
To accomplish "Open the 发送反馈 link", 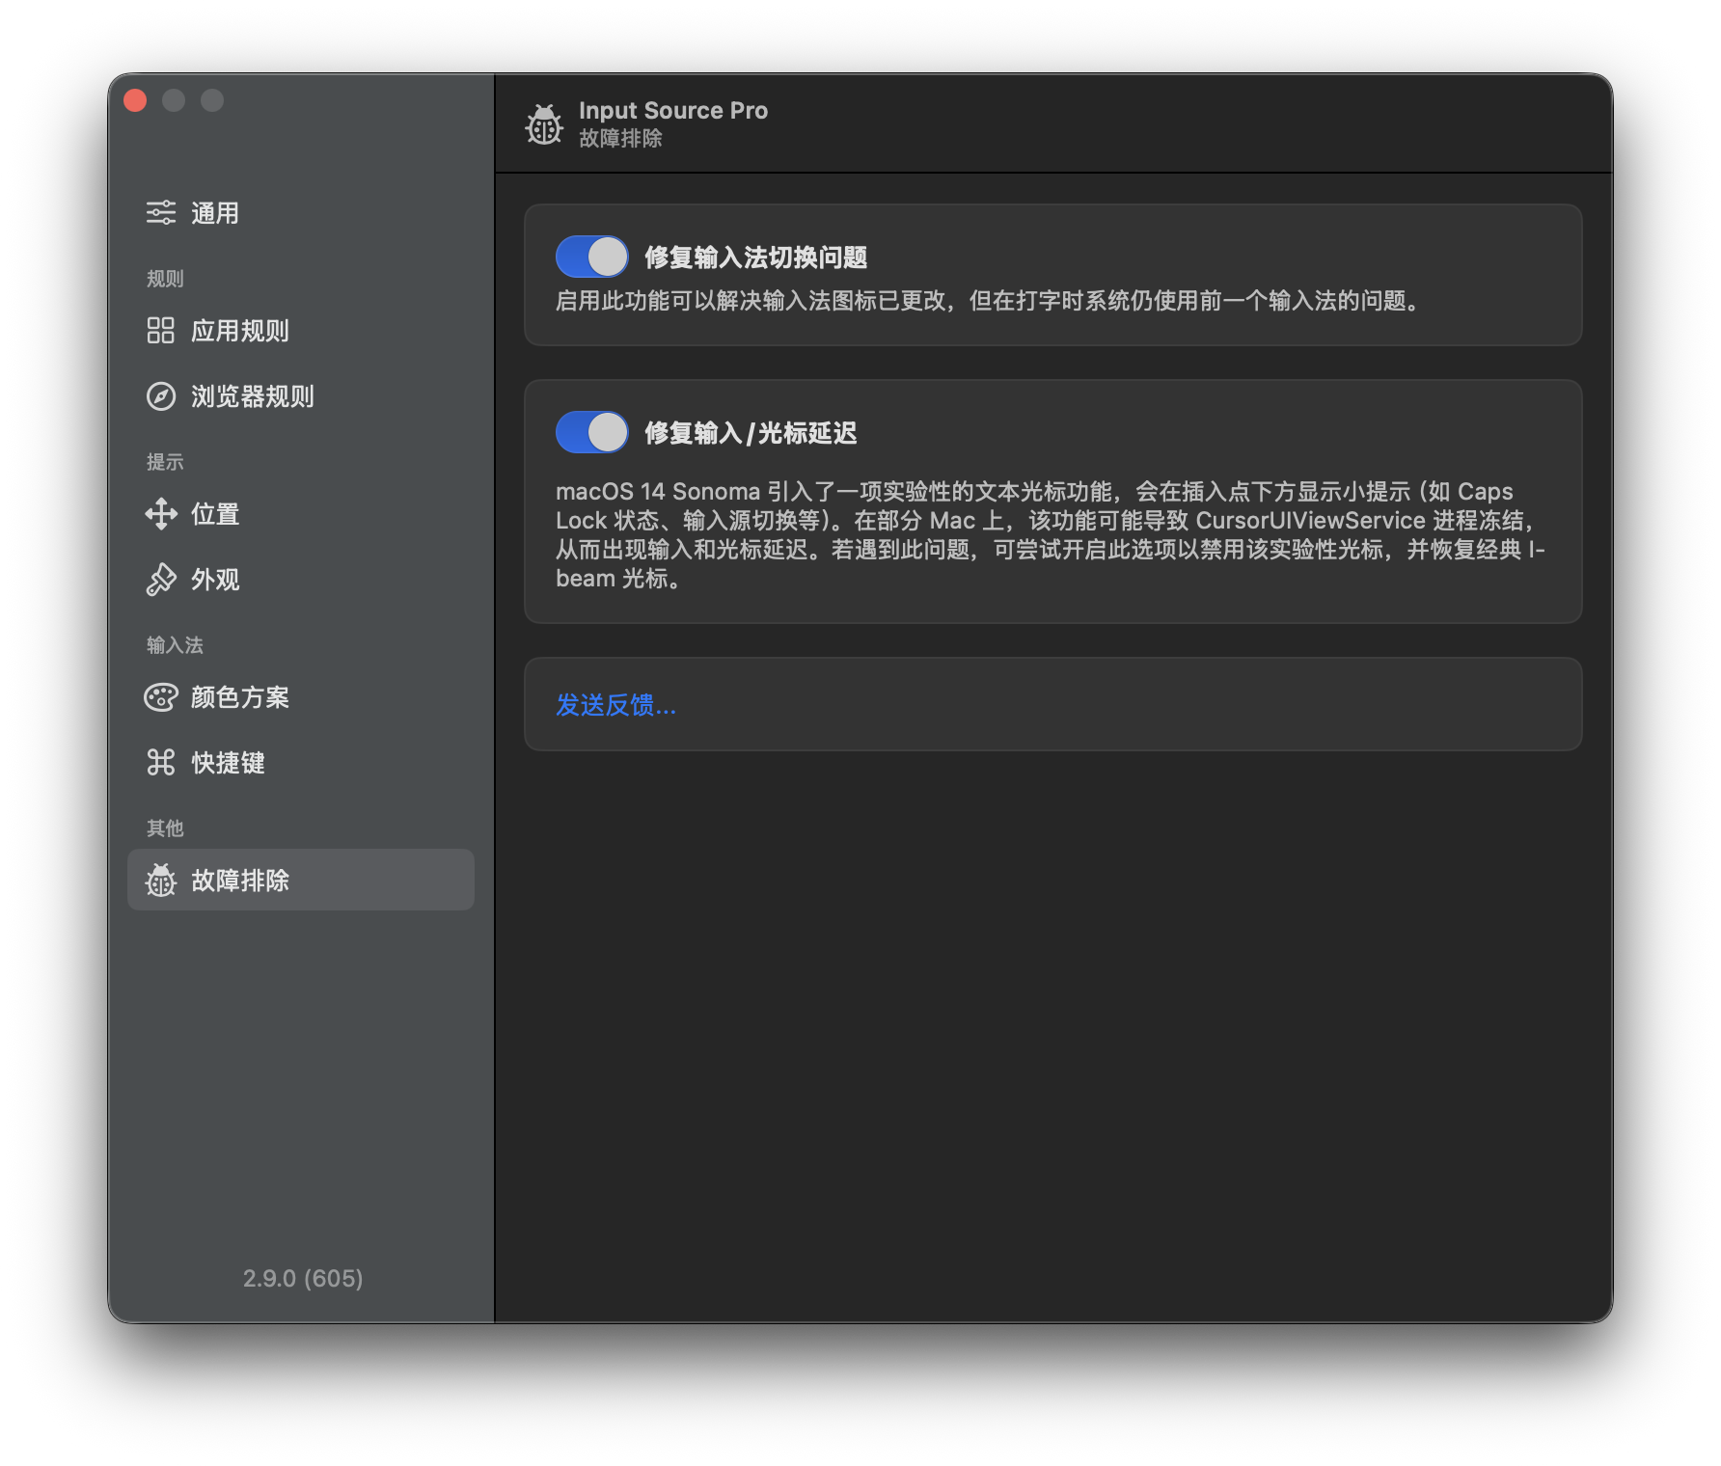I will [x=615, y=706].
